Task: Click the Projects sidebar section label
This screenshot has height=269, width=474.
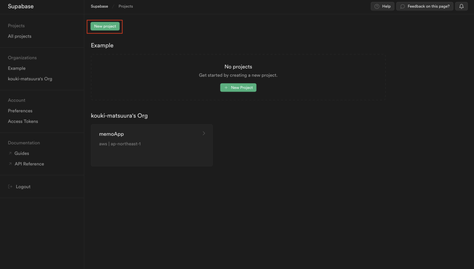Action: coord(16,26)
